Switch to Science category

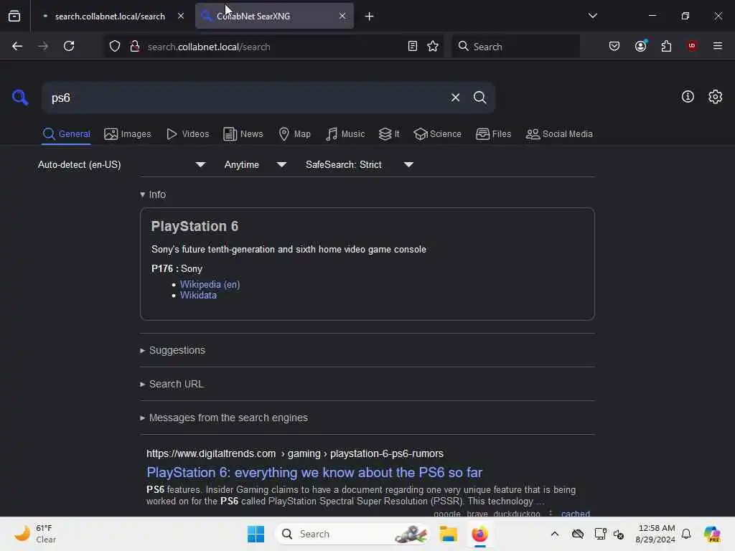437,134
